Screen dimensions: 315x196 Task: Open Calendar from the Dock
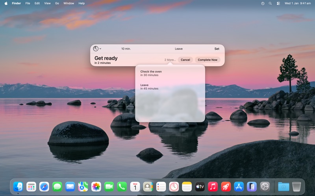point(135,187)
